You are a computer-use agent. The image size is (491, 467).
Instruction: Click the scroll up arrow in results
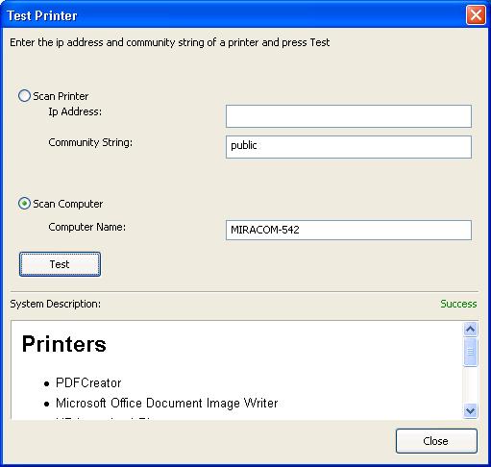470,329
